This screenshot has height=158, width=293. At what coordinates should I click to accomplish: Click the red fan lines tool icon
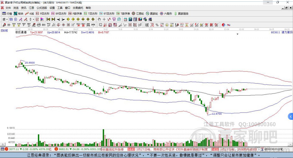pos(105,25)
